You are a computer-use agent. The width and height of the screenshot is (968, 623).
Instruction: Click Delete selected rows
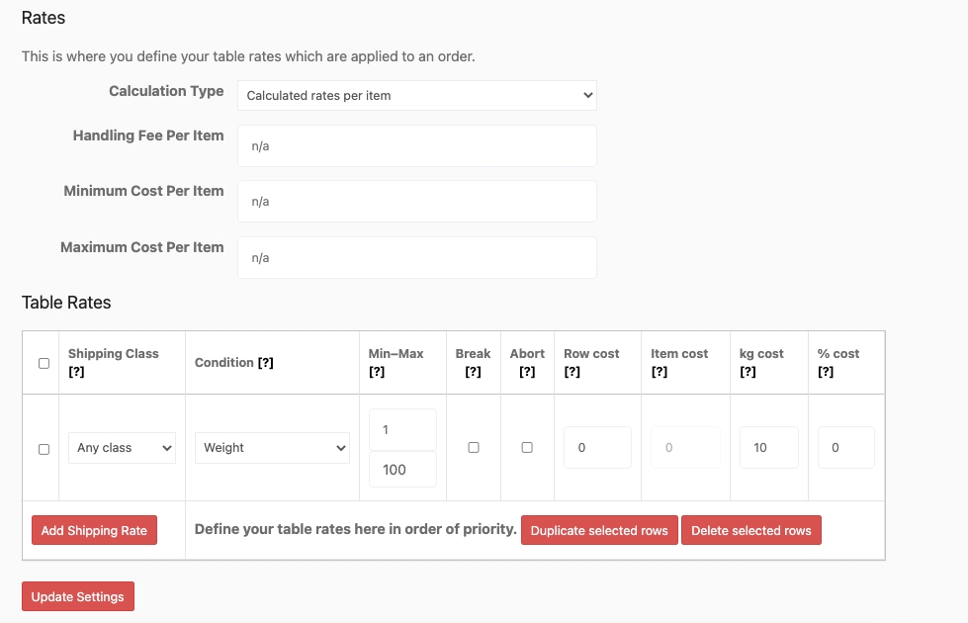tap(751, 530)
